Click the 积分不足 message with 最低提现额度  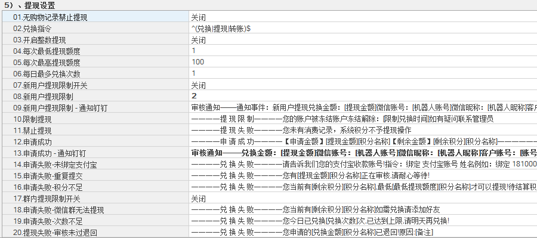point(364,187)
